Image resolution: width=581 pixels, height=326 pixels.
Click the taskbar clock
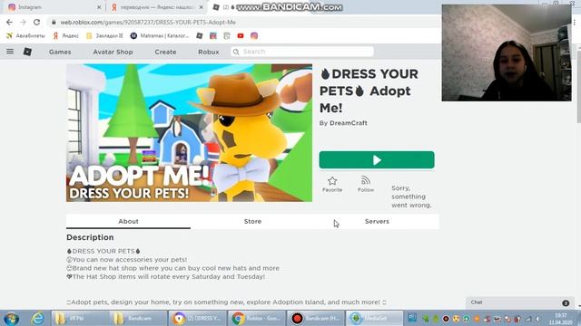[561, 319]
